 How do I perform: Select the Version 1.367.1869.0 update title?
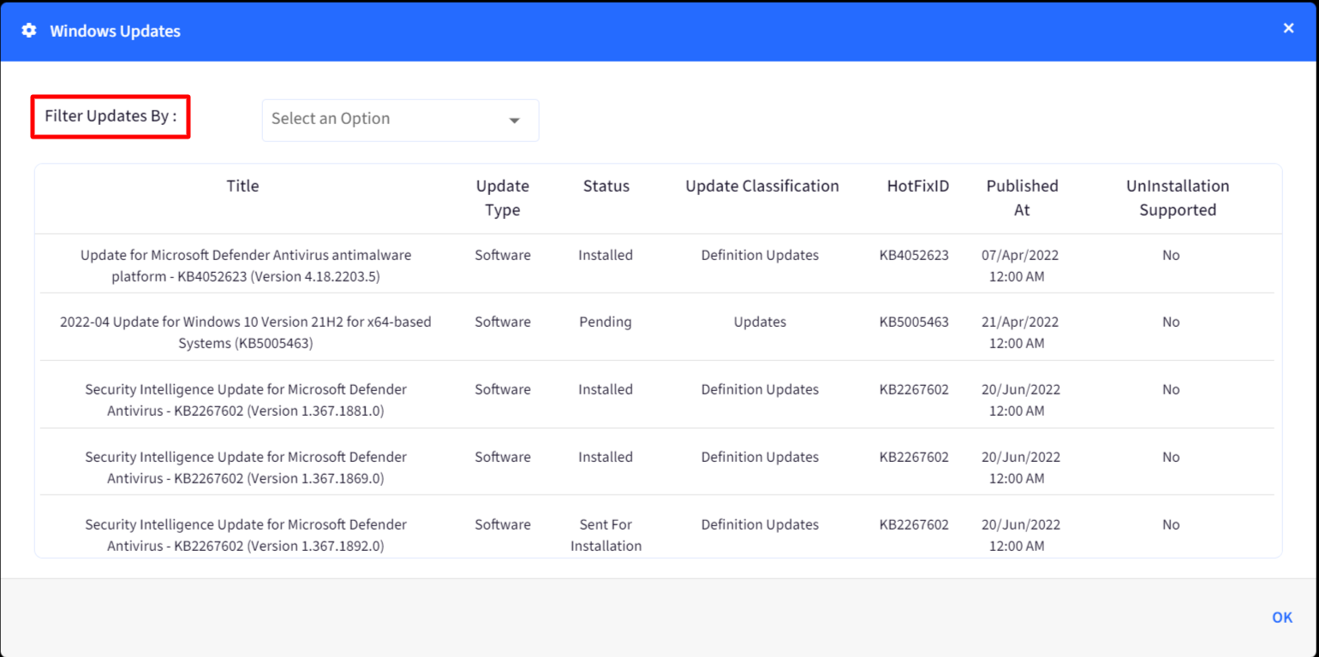[x=246, y=468]
